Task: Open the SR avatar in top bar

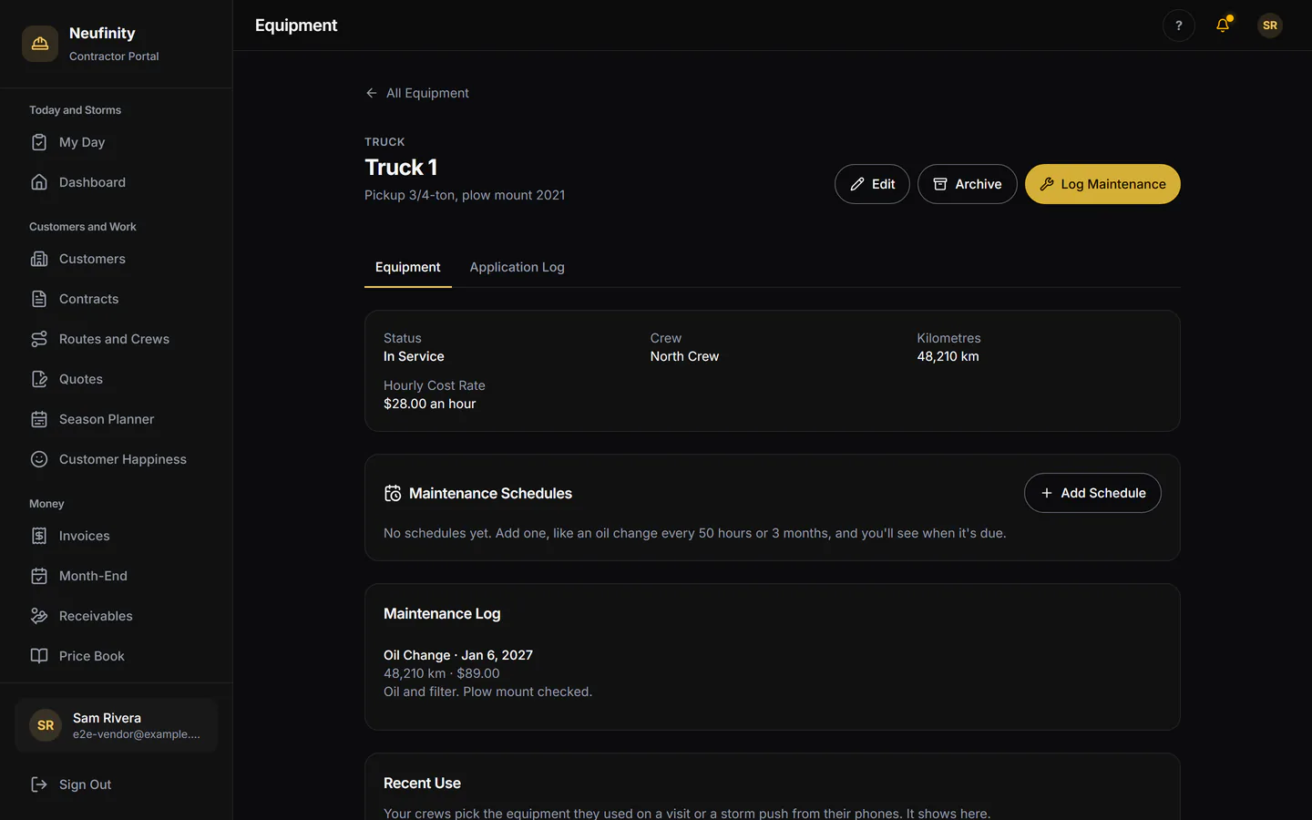Action: (1270, 26)
